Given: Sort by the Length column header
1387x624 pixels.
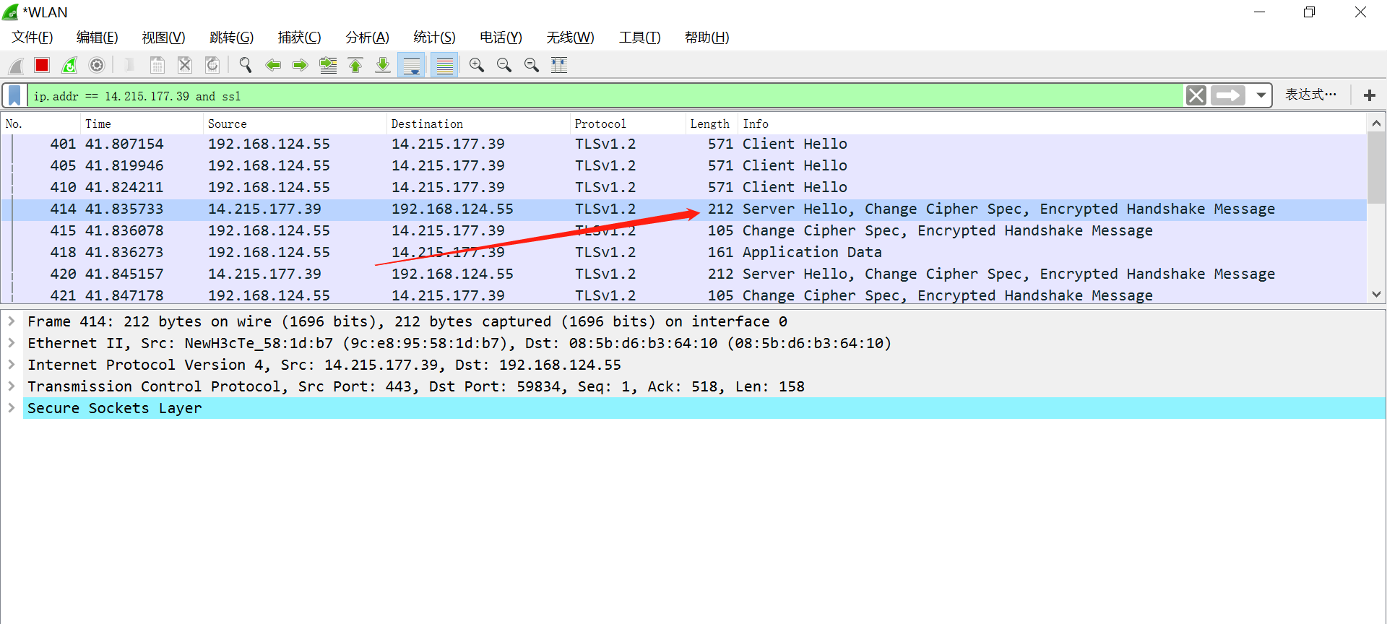Looking at the screenshot, I should pos(712,124).
